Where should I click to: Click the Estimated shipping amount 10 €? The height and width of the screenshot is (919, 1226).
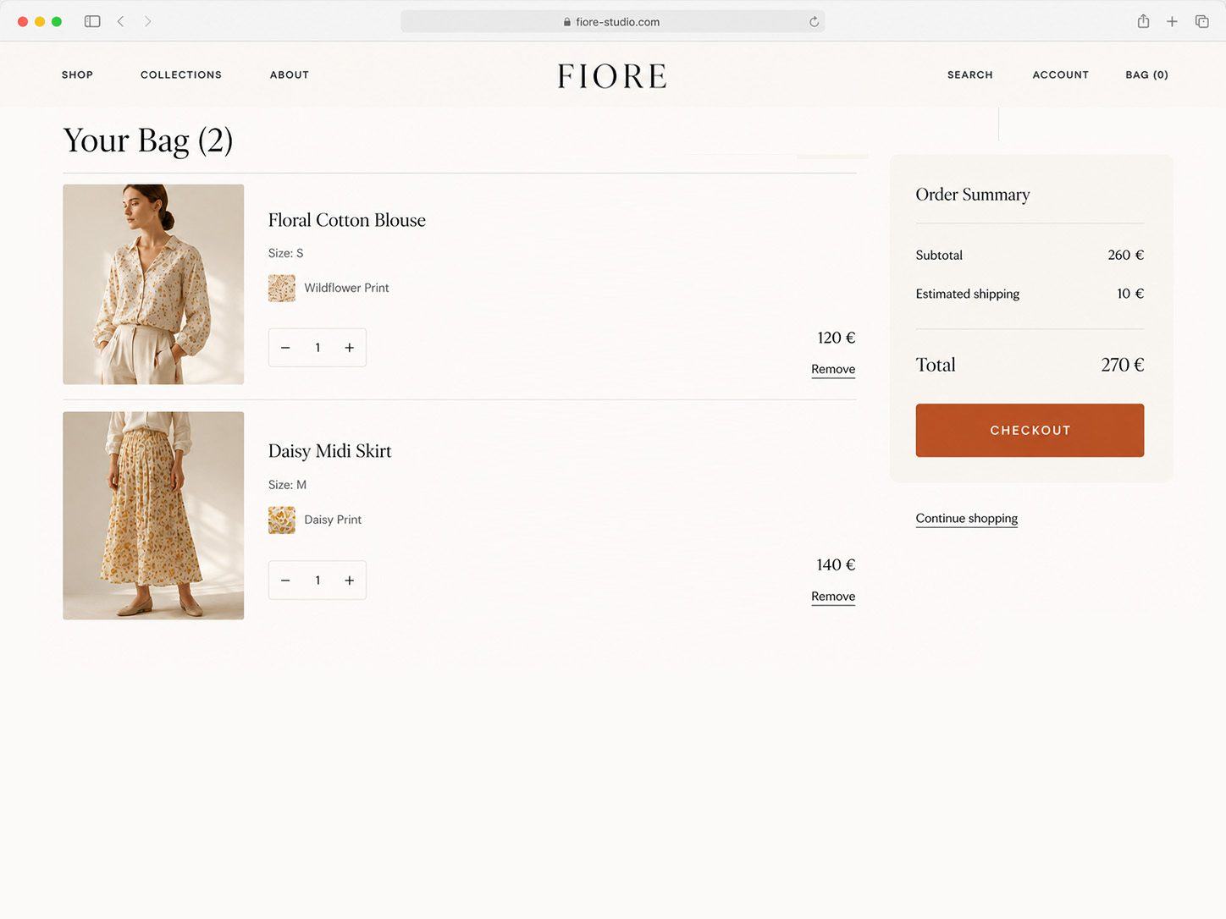(x=1130, y=294)
